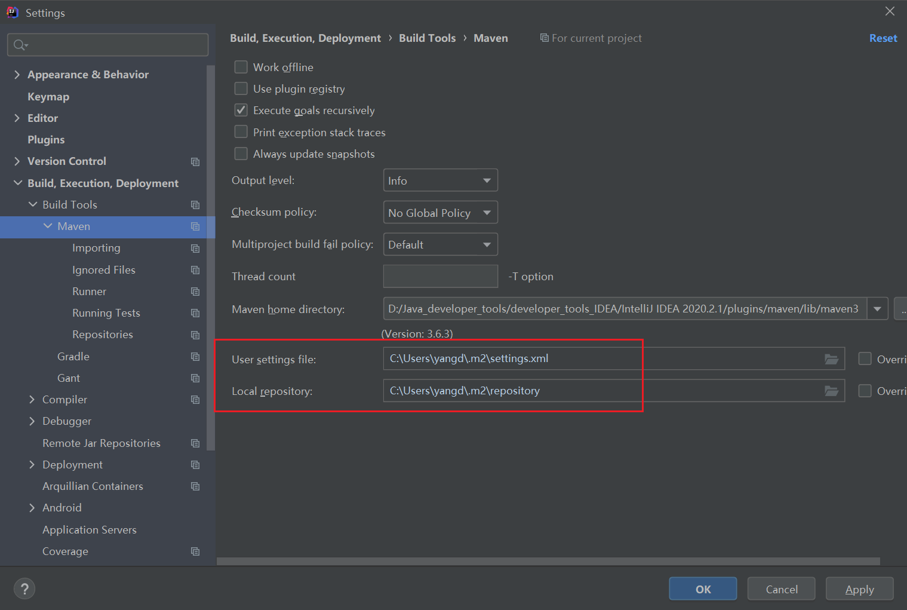
Task: Click the settings tree vertical scrollbar
Action: coord(210,257)
